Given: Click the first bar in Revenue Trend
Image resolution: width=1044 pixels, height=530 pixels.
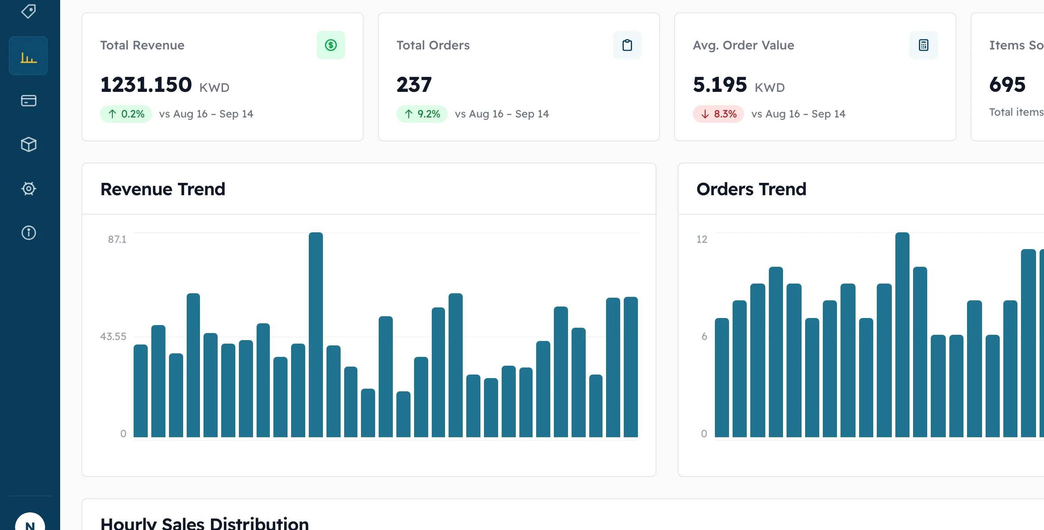Looking at the screenshot, I should 141,391.
